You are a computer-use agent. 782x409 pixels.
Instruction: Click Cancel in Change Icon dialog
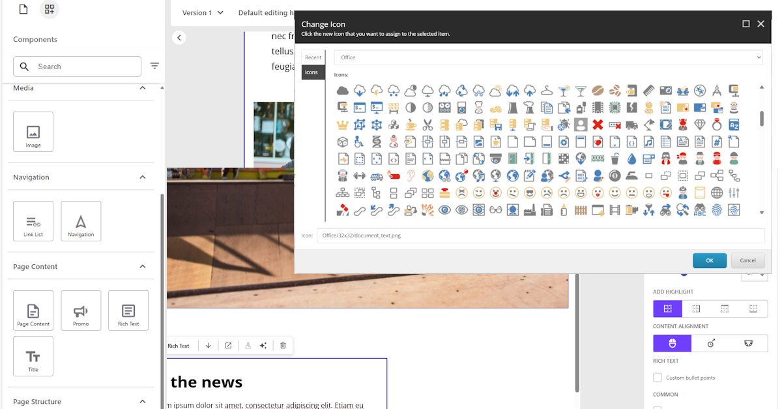point(748,260)
